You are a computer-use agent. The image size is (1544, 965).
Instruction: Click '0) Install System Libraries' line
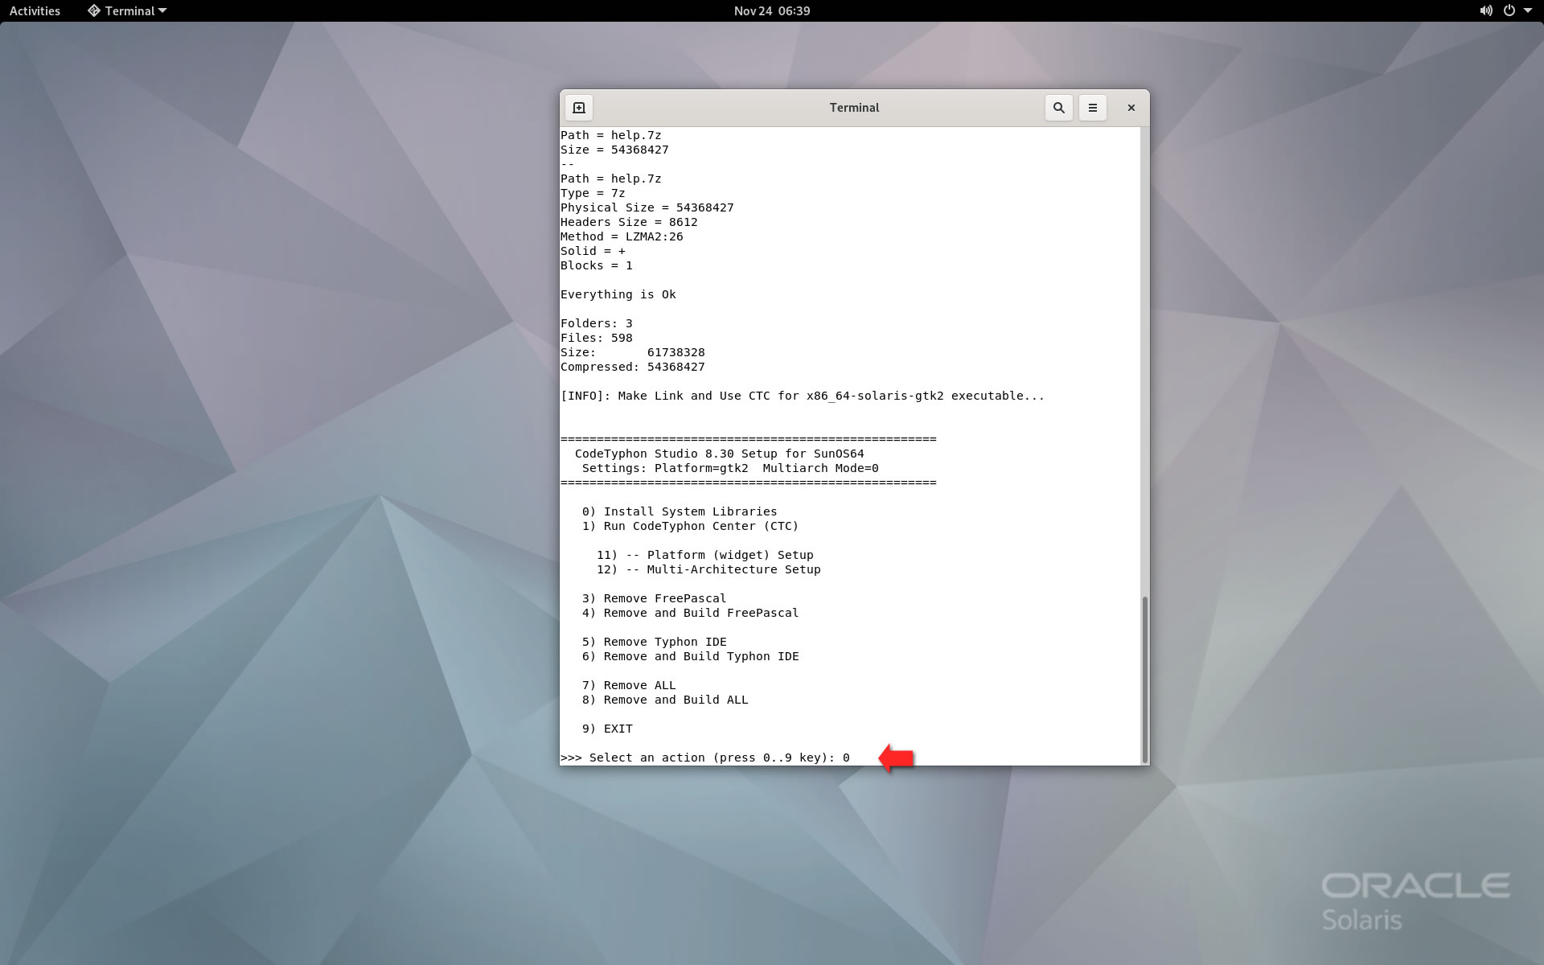pos(680,511)
